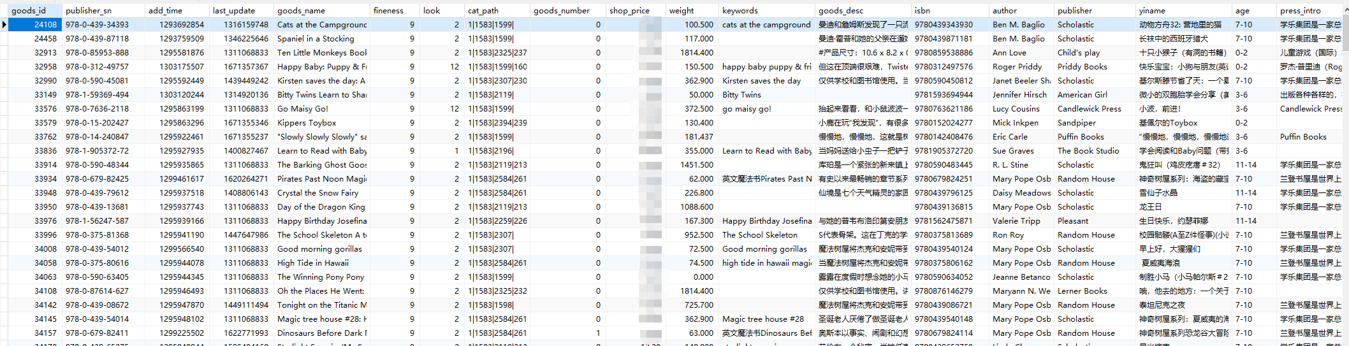Click the press_intro column header
This screenshot has height=346, width=1349.
coord(1310,10)
